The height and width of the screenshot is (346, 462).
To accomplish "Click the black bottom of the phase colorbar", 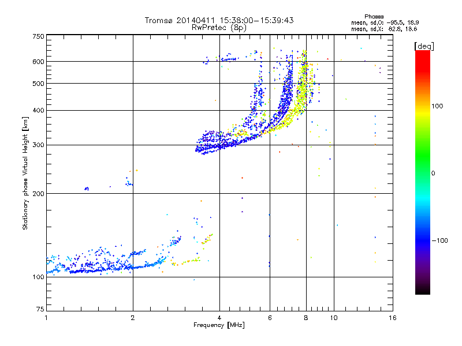I will pyautogui.click(x=423, y=290).
